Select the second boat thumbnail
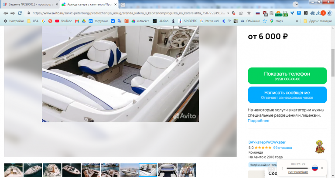This screenshot has width=335, height=178. click(33, 170)
